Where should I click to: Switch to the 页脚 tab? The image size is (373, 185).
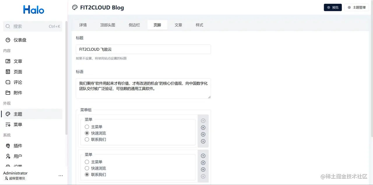(157, 25)
